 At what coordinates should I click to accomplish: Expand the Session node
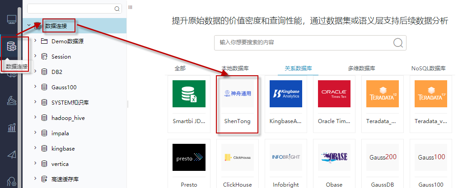click(x=35, y=55)
